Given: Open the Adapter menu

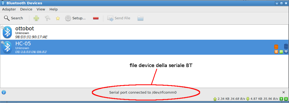Looking at the screenshot, I should click(x=9, y=9).
